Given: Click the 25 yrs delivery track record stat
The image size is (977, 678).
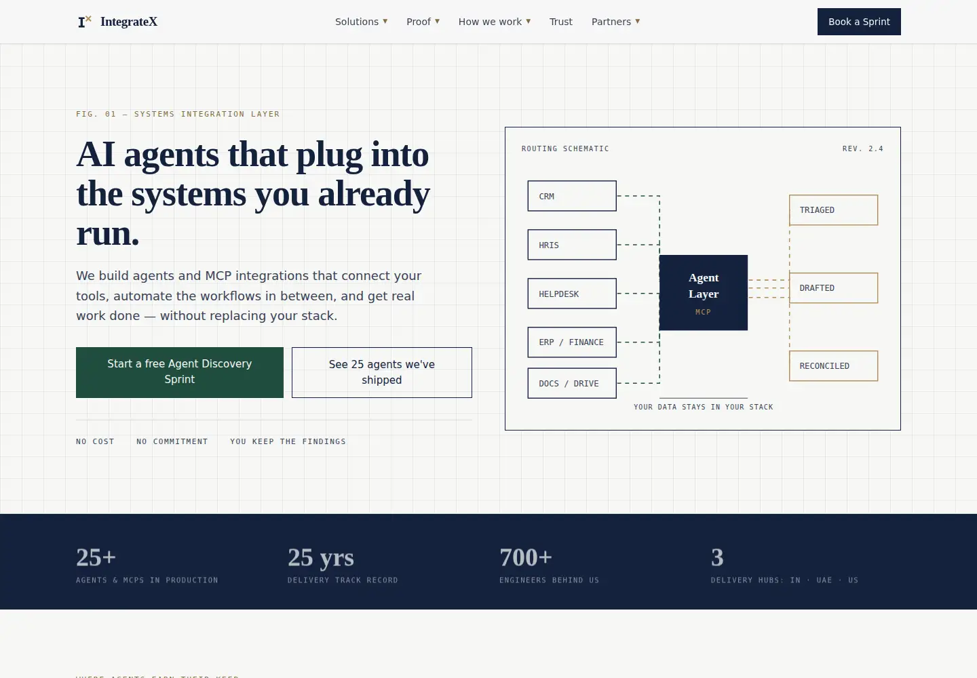Looking at the screenshot, I should [343, 564].
